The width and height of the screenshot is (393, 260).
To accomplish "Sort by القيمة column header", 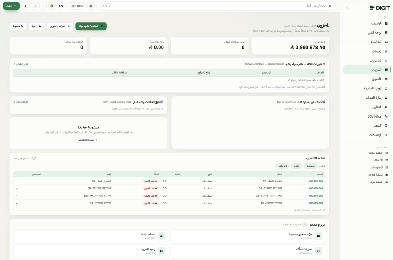I will pyautogui.click(x=178, y=174).
